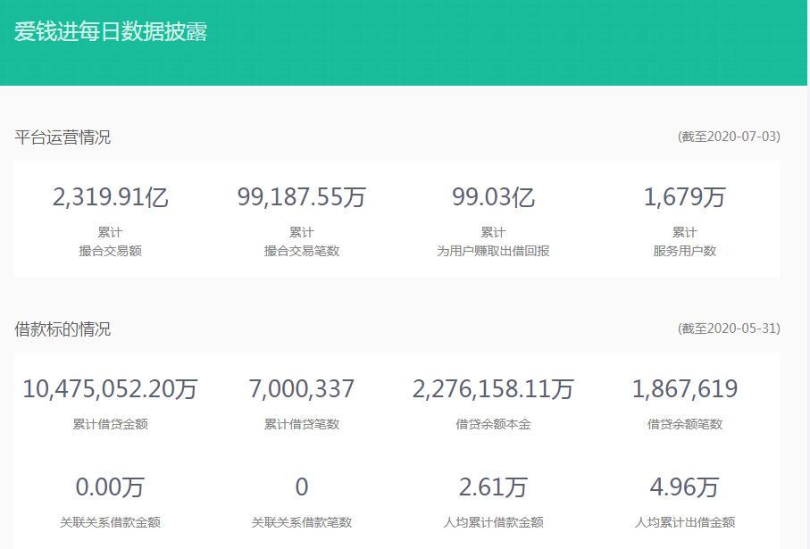Screen dimensions: 810x549
Task: Click the 7,000,337 cumulative loan count
Action: pyautogui.click(x=302, y=389)
